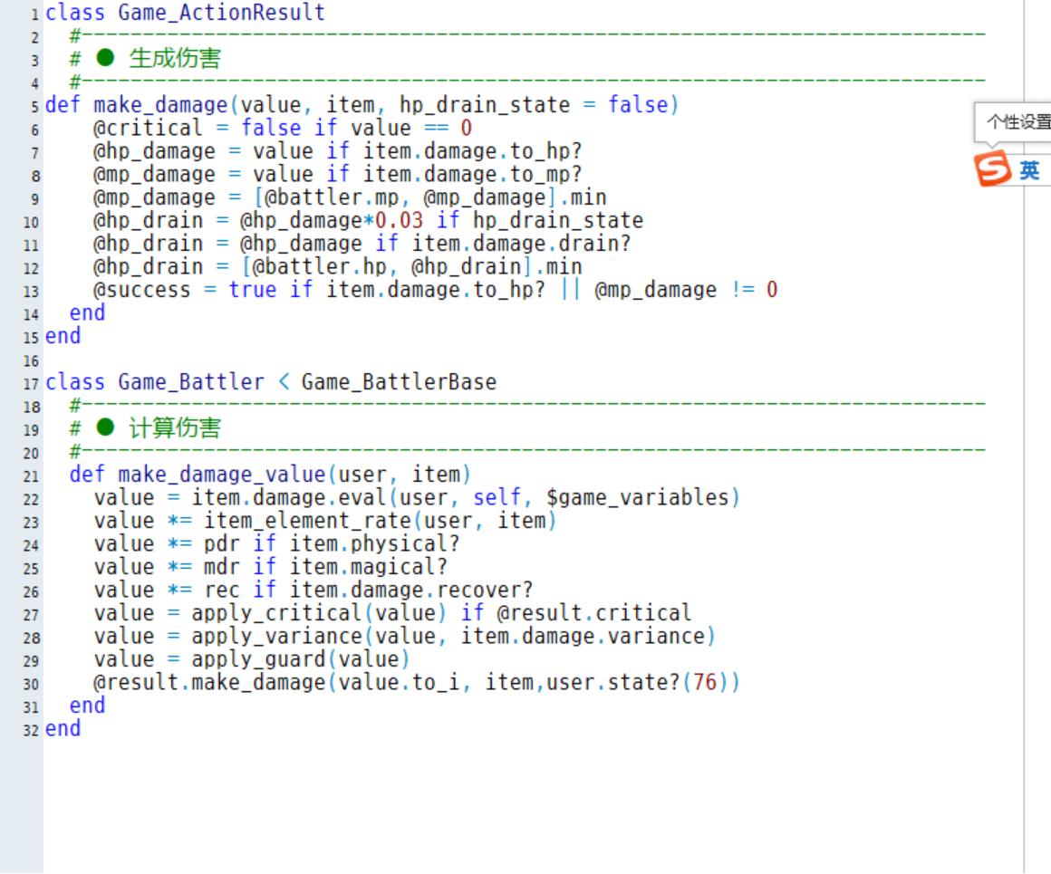Click 'apply_guard(value)' call
This screenshot has height=874, width=1051.
tap(300, 659)
